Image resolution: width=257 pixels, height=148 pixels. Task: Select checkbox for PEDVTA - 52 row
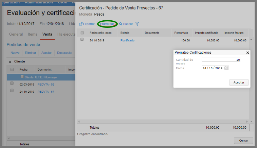point(12,83)
